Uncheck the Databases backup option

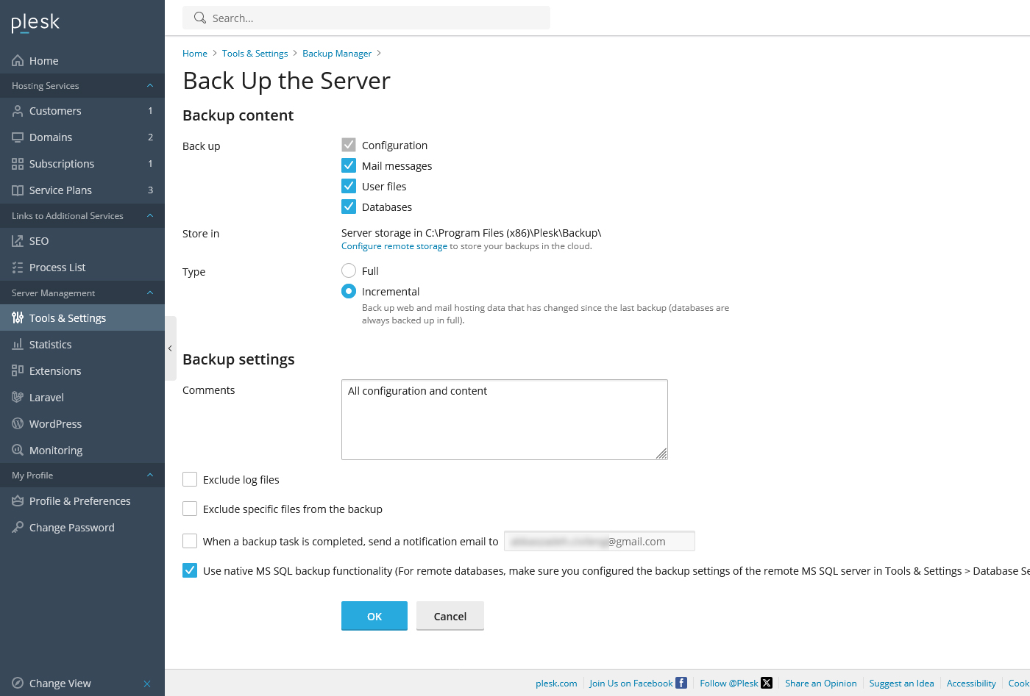click(x=348, y=207)
